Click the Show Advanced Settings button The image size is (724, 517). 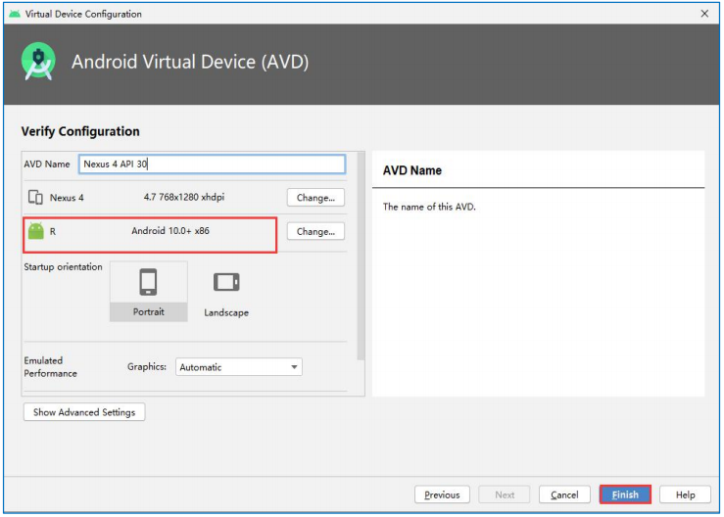pos(84,412)
